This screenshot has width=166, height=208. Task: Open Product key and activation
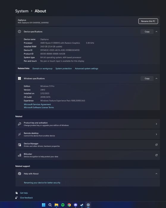coord(88,124)
